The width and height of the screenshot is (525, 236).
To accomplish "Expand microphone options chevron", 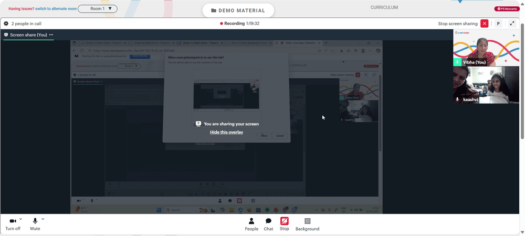I will (43, 219).
